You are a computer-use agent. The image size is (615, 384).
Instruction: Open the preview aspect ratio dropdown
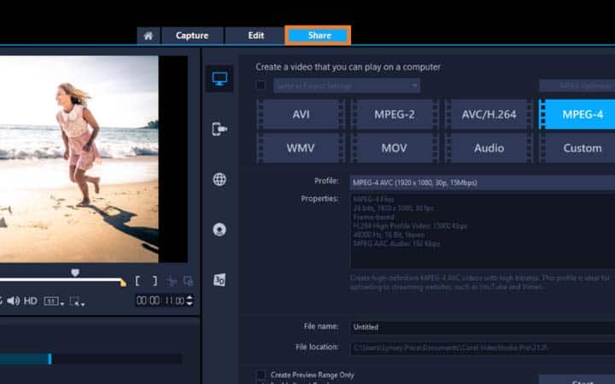click(x=52, y=301)
